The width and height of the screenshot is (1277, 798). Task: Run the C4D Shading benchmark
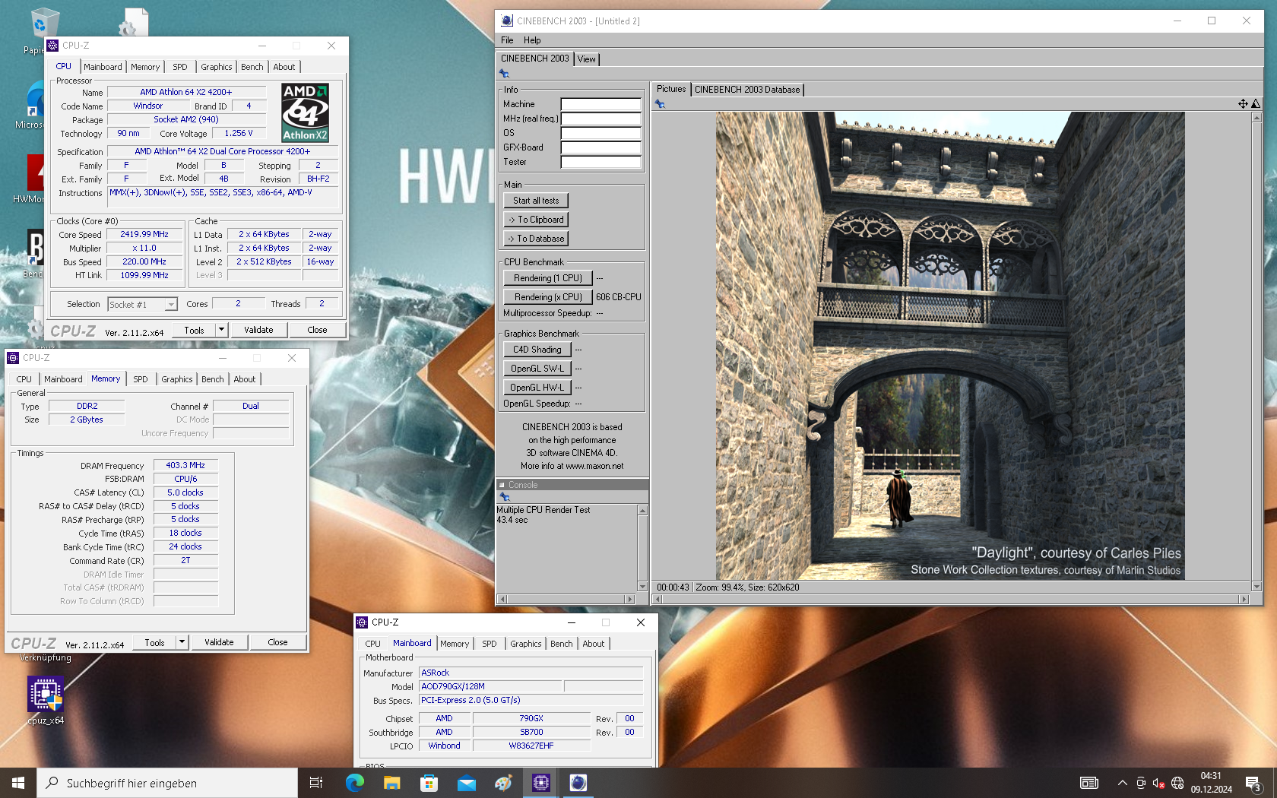[x=537, y=350]
